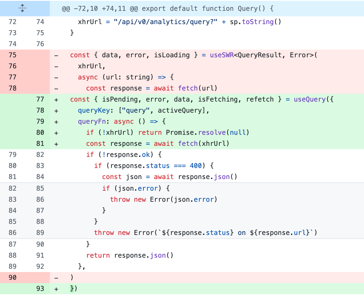Click line number 78 on the removed await fetch line
This screenshot has width=364, height=295.
click(x=12, y=88)
